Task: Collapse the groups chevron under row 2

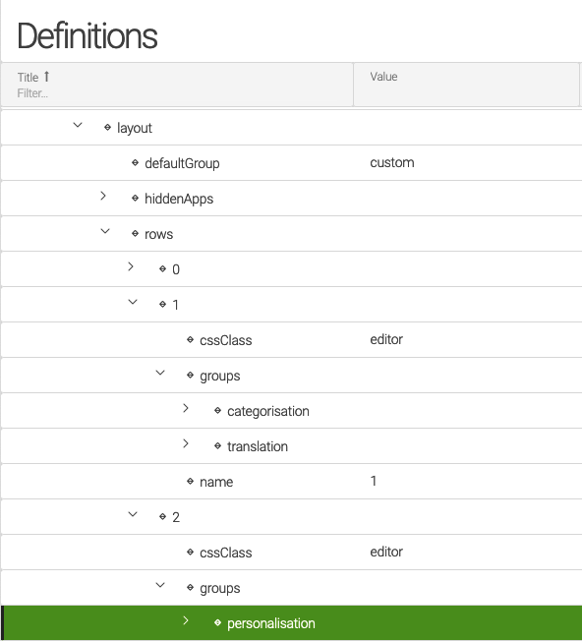Action: tap(160, 585)
